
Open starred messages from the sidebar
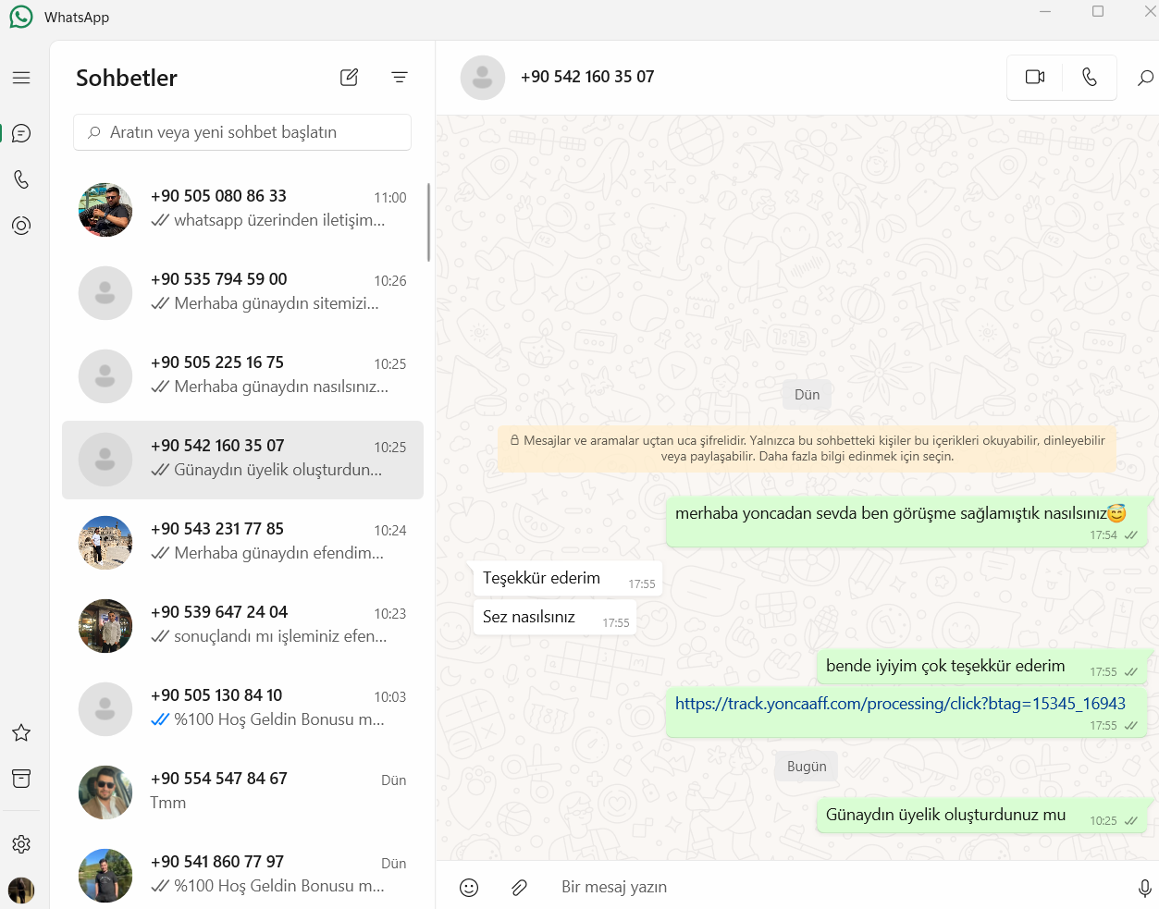tap(21, 732)
